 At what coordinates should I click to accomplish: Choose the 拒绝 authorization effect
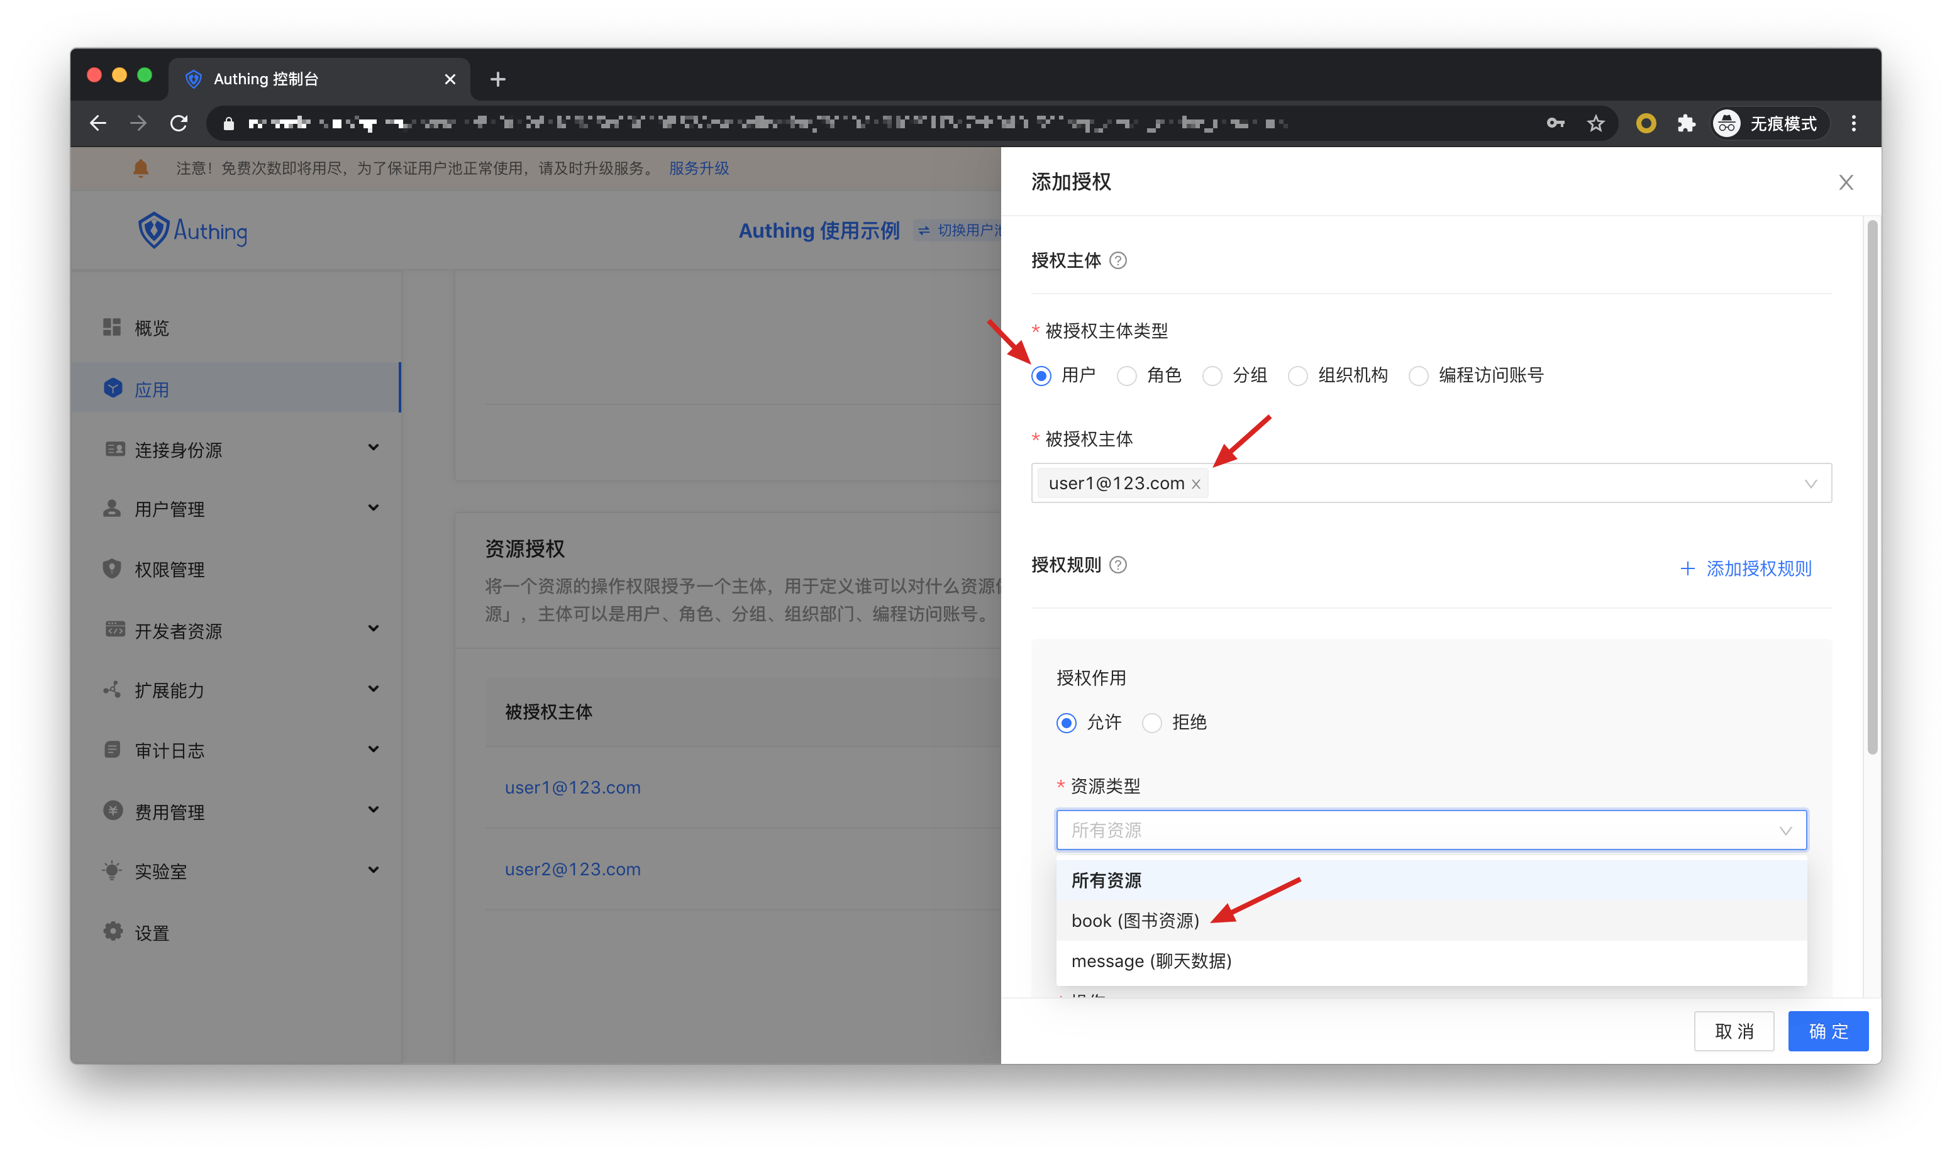[x=1151, y=722]
